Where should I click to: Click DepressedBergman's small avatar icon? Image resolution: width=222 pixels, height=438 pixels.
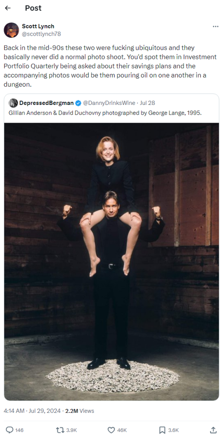(x=13, y=103)
